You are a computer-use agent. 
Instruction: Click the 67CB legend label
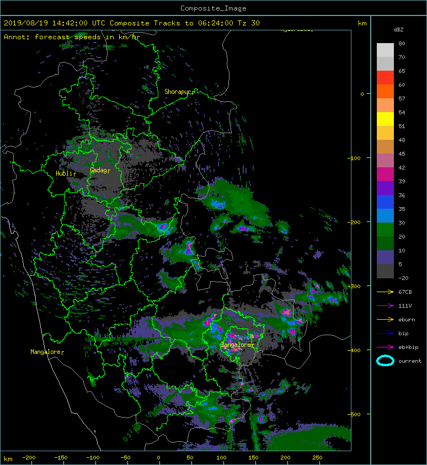click(x=405, y=292)
